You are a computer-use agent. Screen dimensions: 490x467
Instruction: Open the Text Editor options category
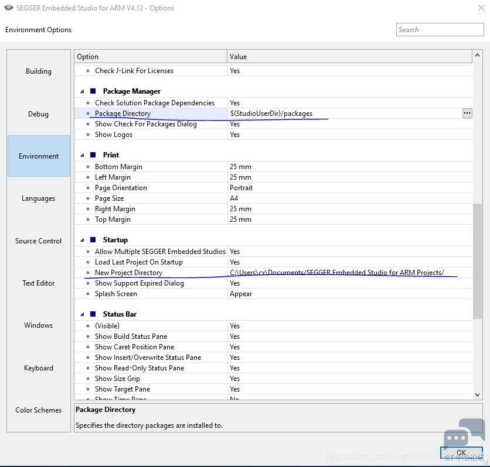click(x=39, y=283)
